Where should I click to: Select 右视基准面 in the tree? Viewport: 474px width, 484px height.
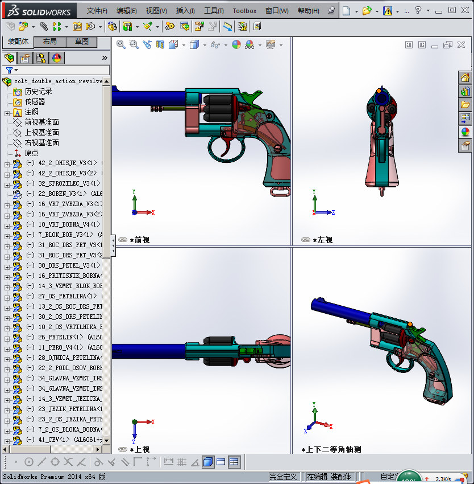click(41, 142)
